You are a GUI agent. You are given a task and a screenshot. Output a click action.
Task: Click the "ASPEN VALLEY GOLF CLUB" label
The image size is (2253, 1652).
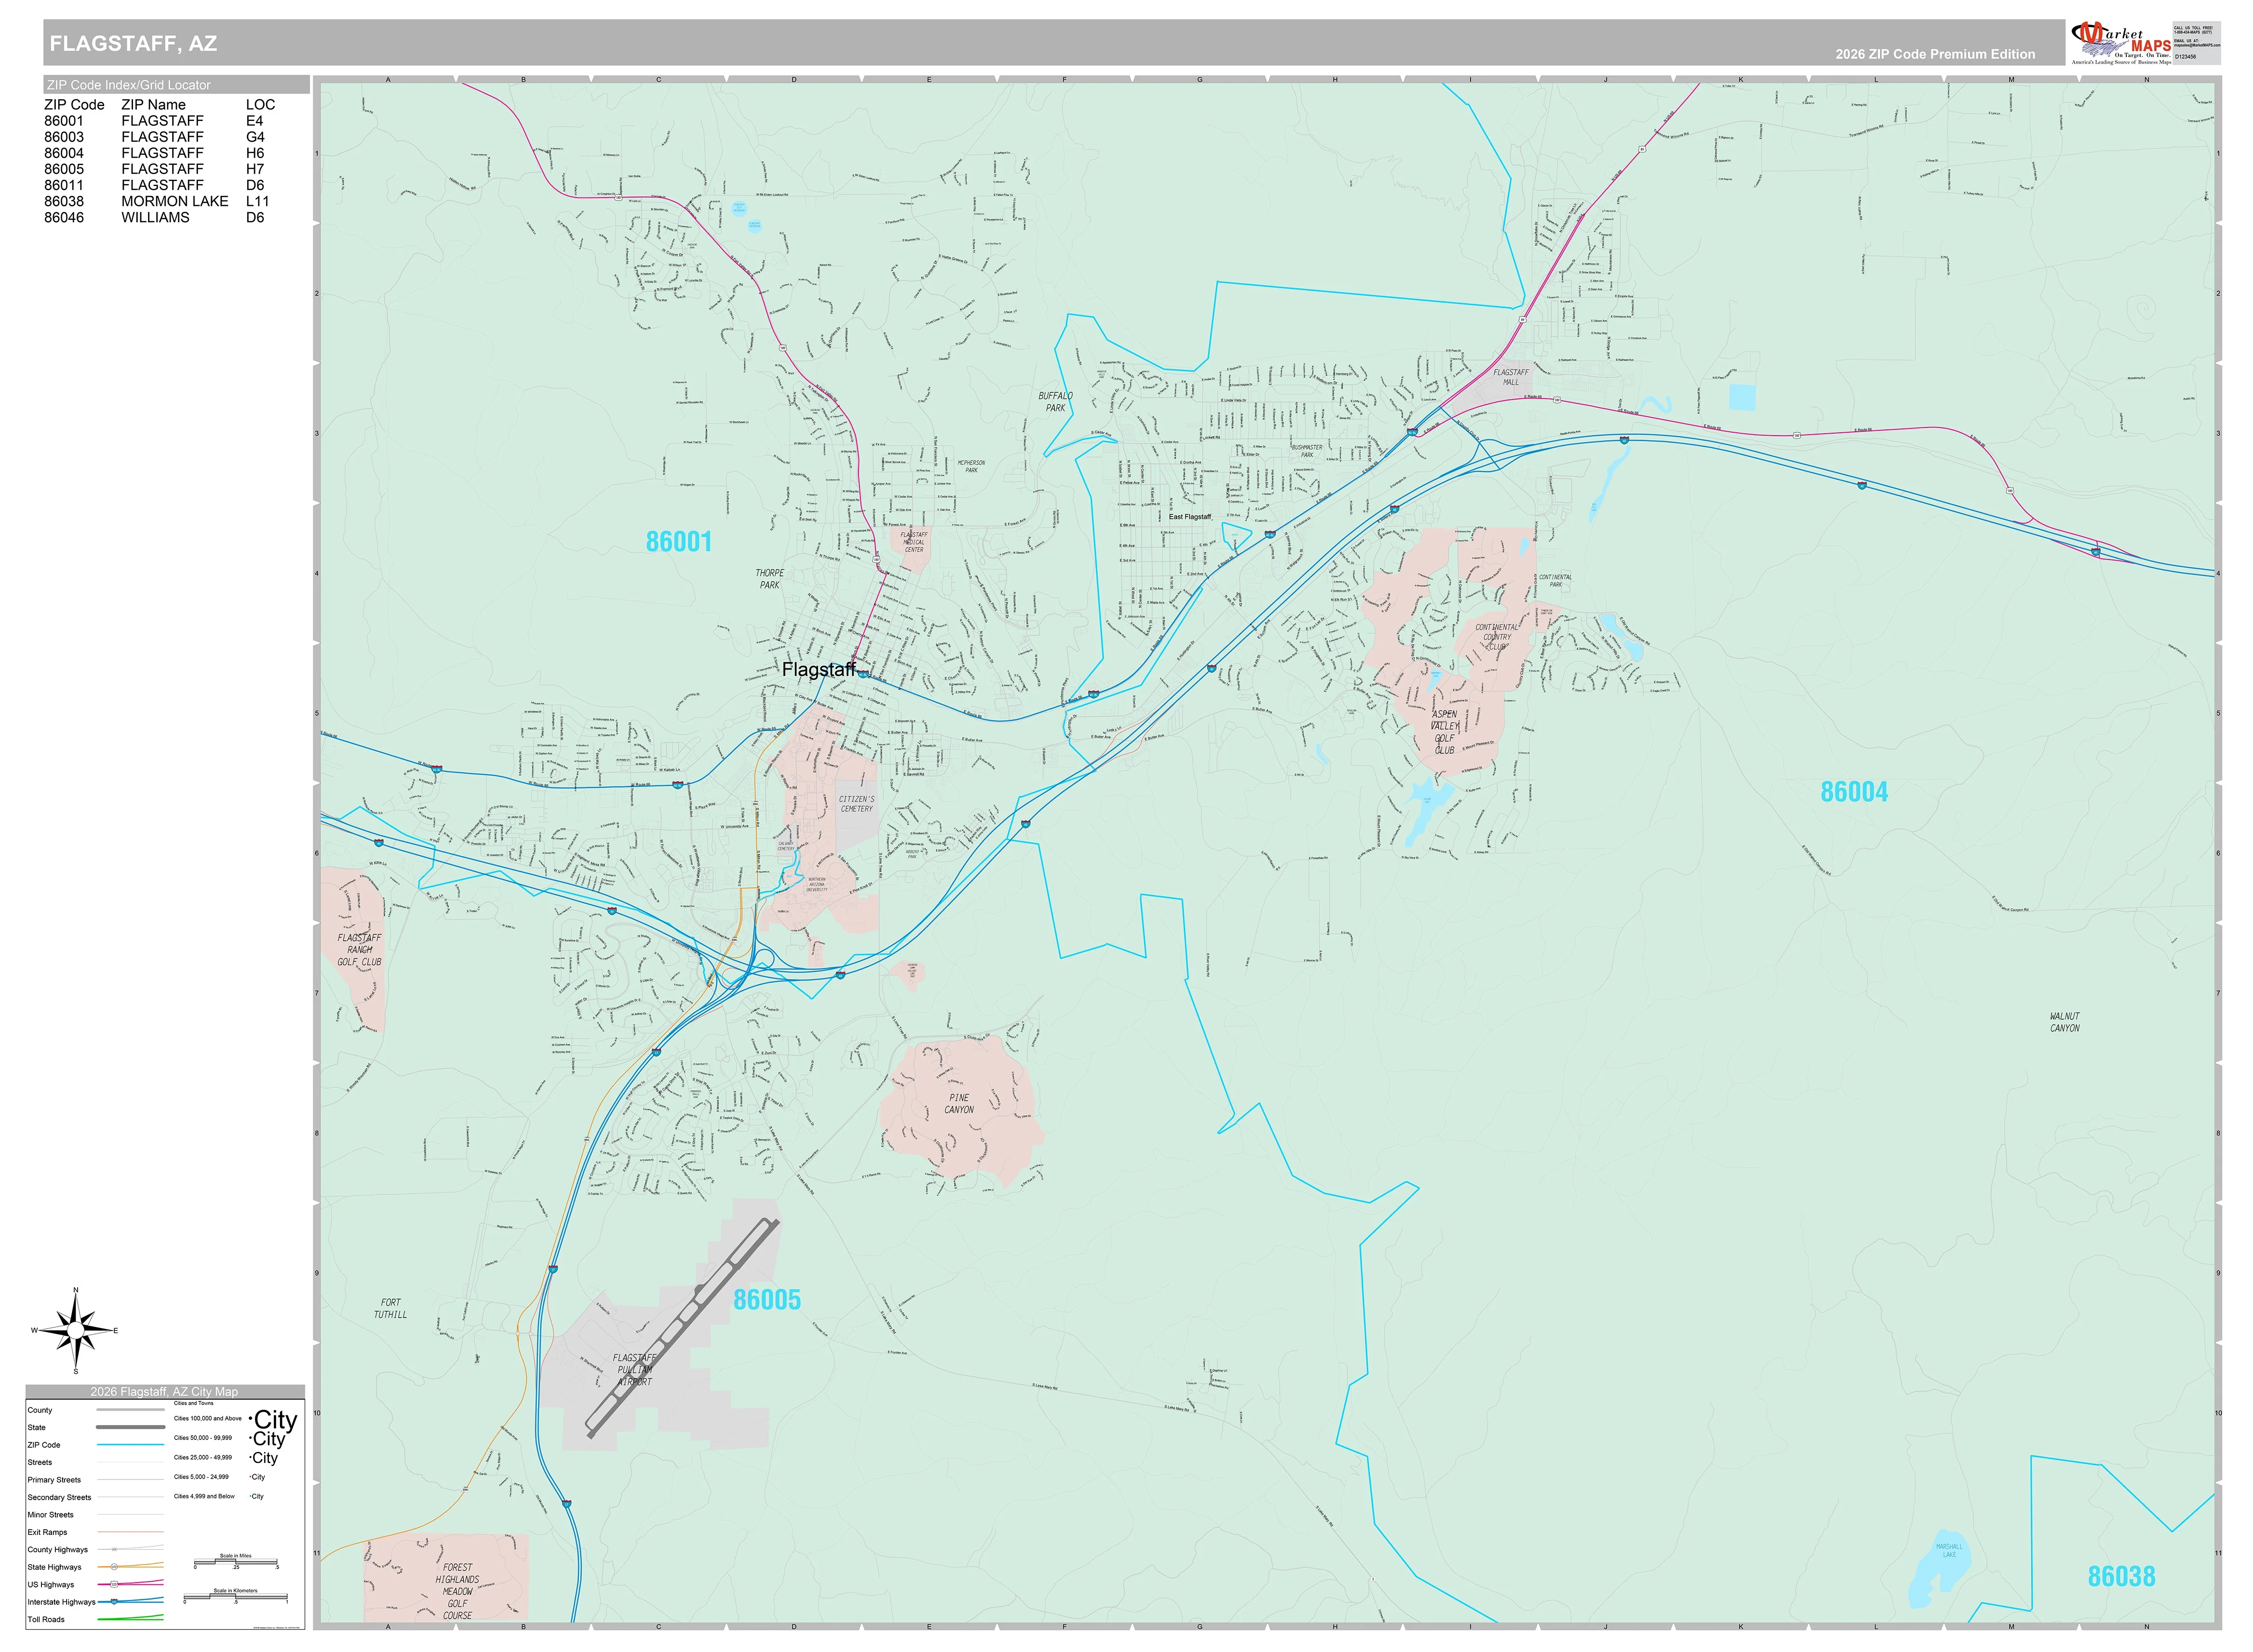point(1444,732)
